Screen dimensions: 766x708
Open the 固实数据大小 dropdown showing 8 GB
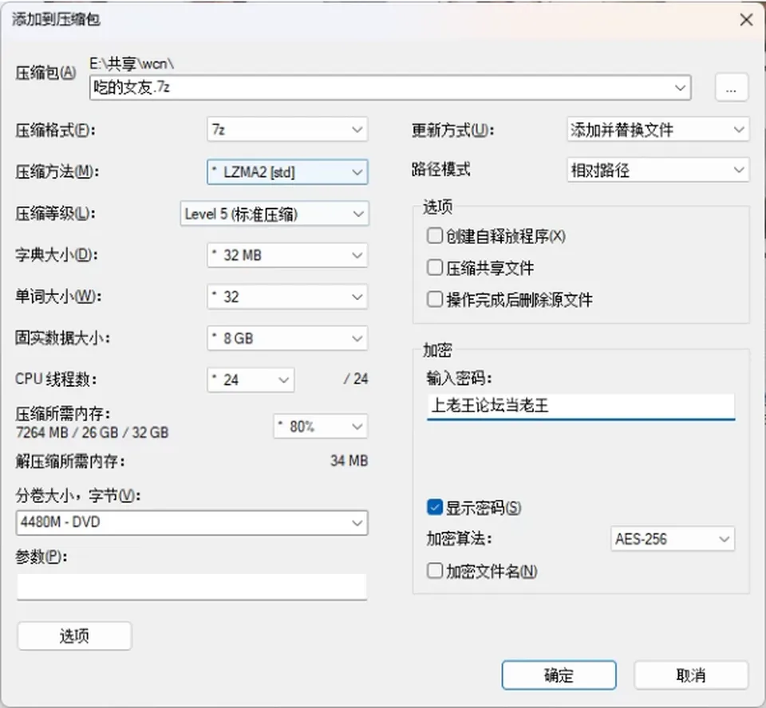[x=287, y=338]
